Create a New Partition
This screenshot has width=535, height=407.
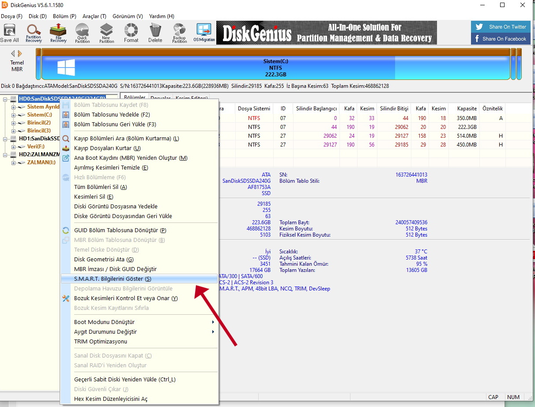pos(106,33)
